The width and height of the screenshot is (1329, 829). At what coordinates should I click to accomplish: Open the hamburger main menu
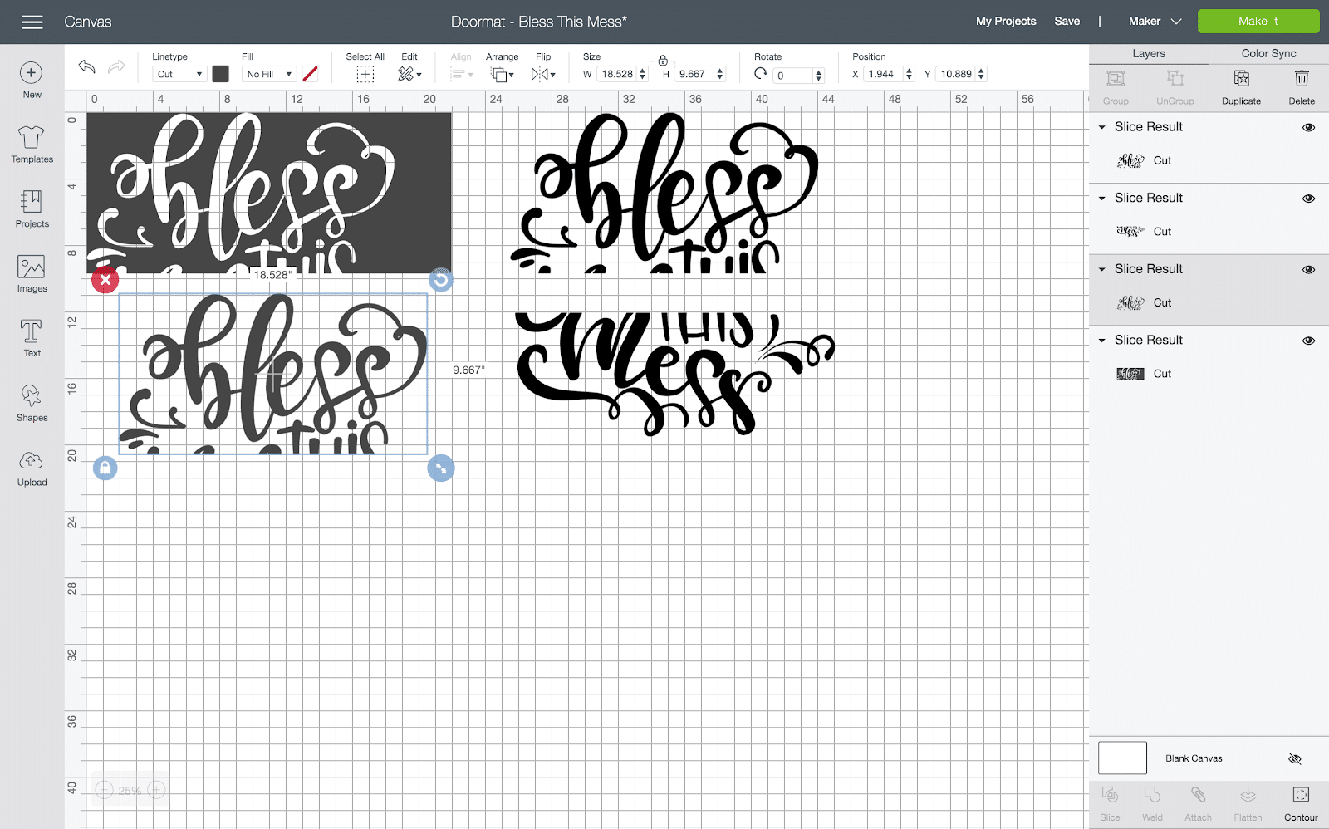point(32,22)
